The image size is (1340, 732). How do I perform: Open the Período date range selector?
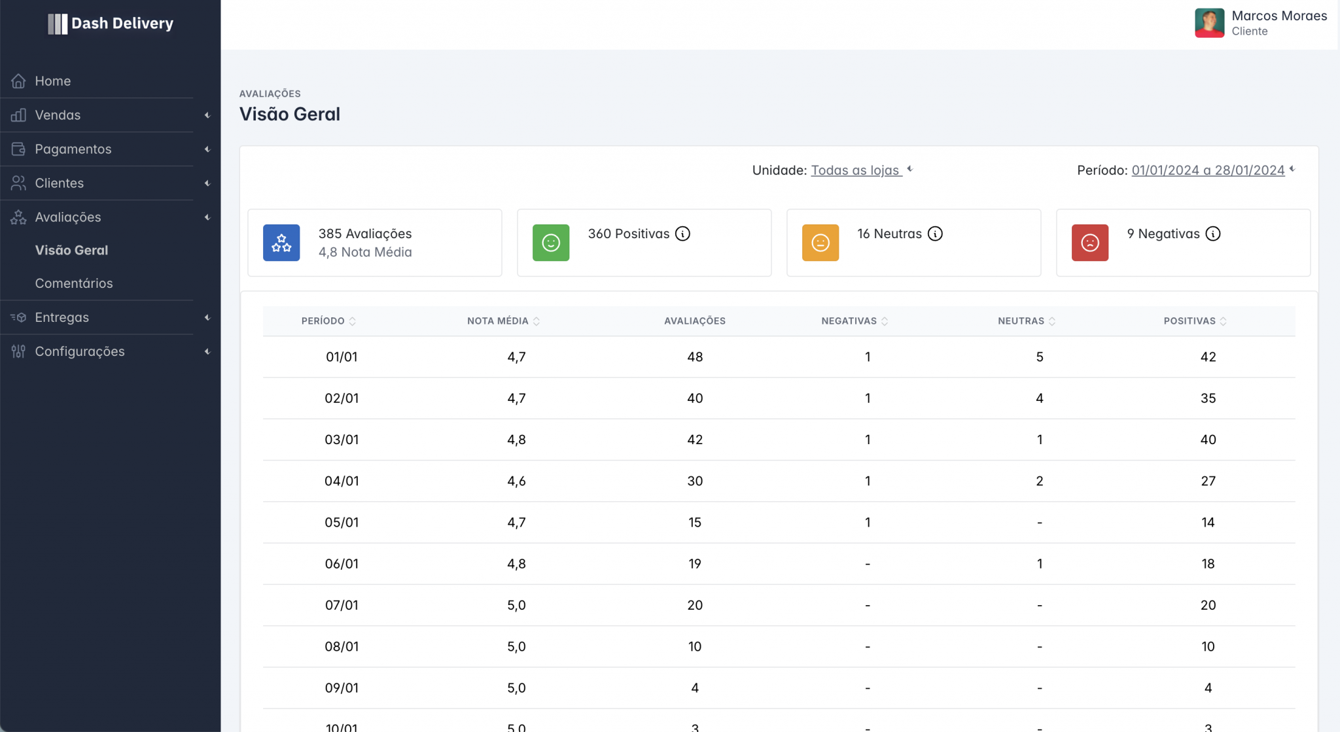(1208, 170)
